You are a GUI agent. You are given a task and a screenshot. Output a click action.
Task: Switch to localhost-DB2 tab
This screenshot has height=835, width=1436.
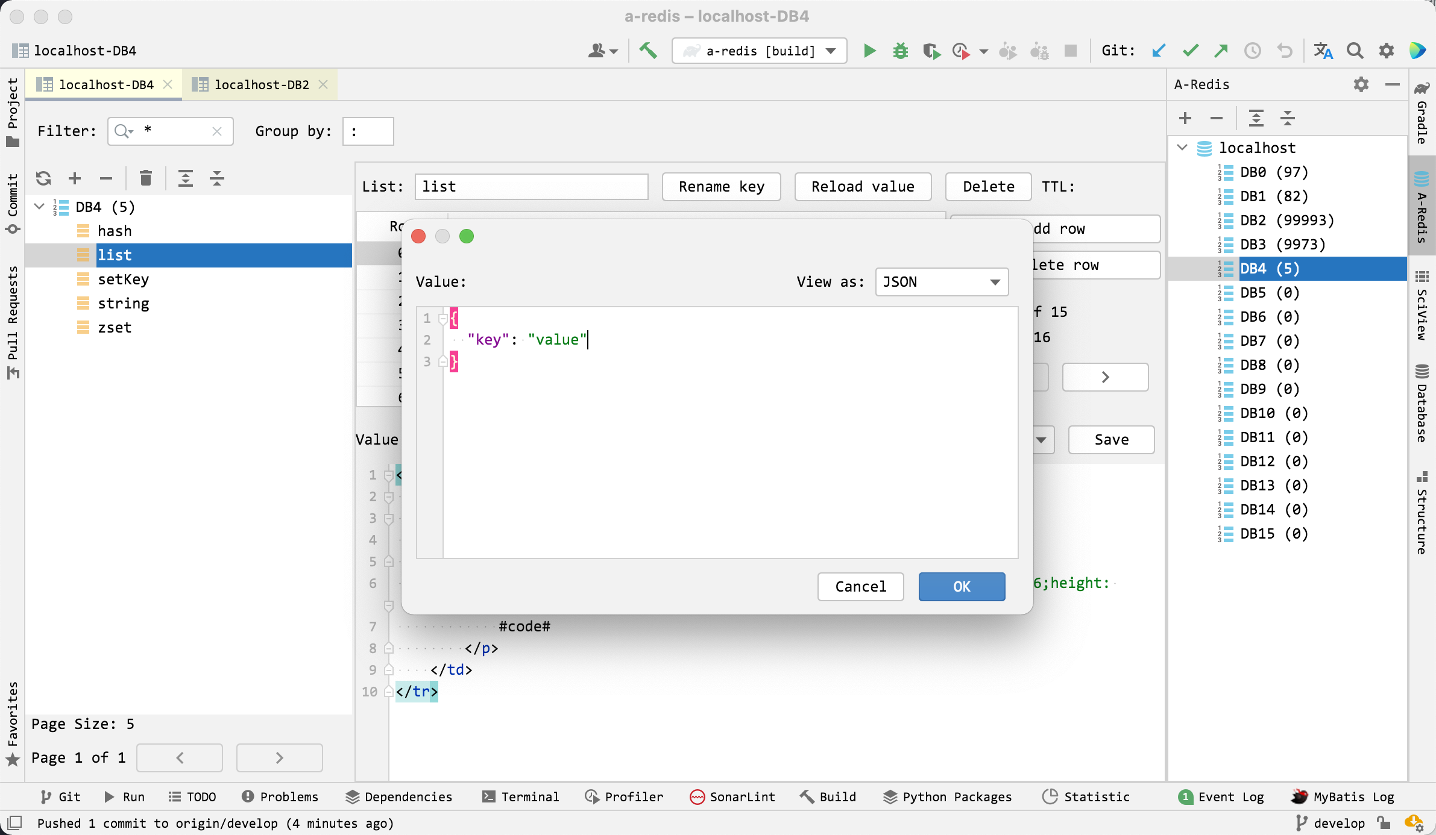pos(261,85)
